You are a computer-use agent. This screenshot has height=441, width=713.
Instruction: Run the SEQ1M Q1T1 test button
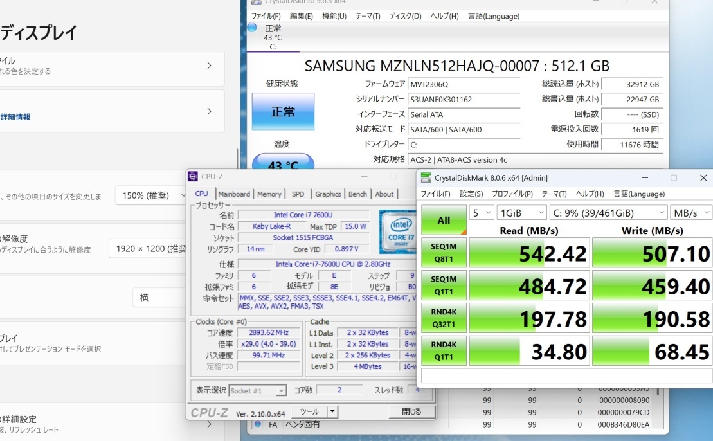444,285
